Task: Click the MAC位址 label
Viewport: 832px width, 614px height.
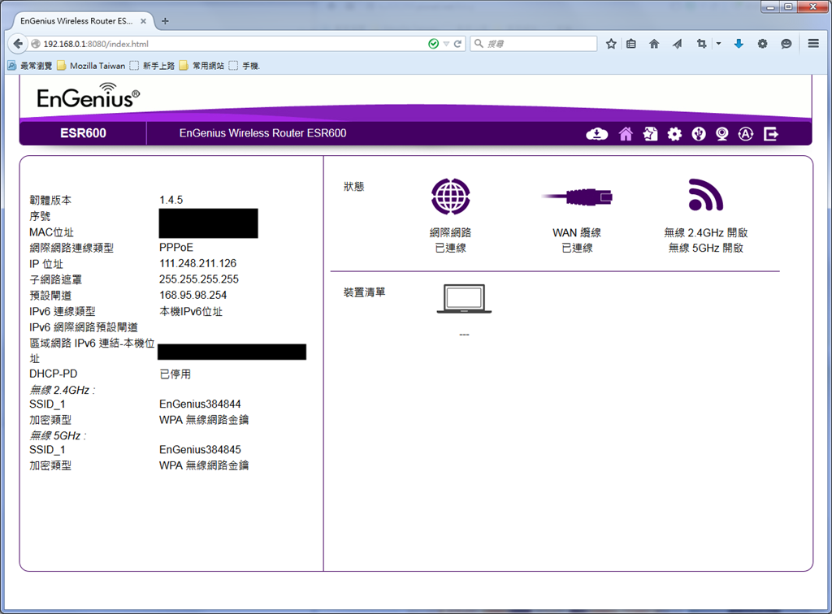Action: point(51,231)
